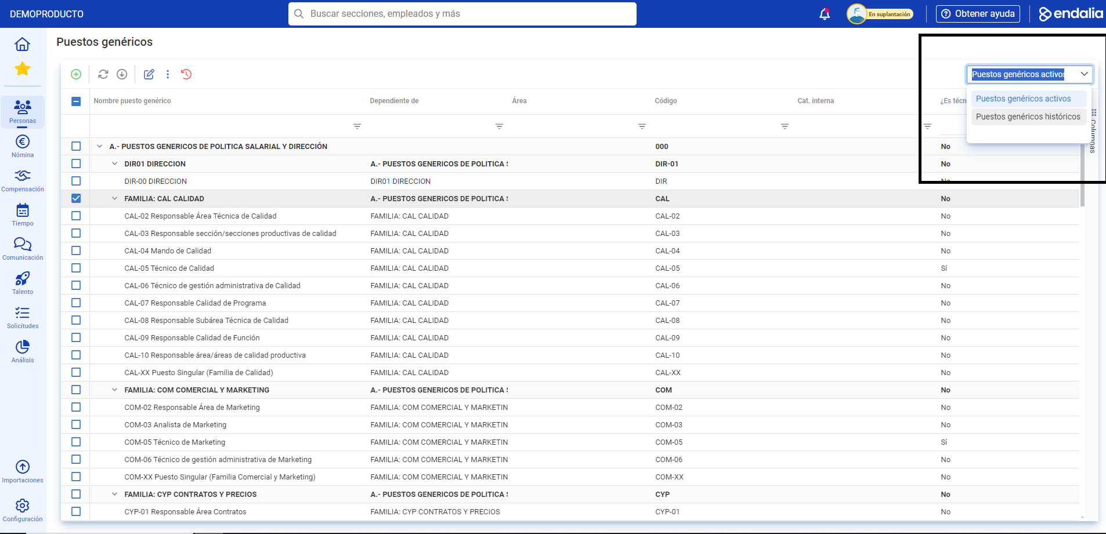Image resolution: width=1106 pixels, height=534 pixels.
Task: Open the Tiempo calendar section
Action: click(23, 215)
